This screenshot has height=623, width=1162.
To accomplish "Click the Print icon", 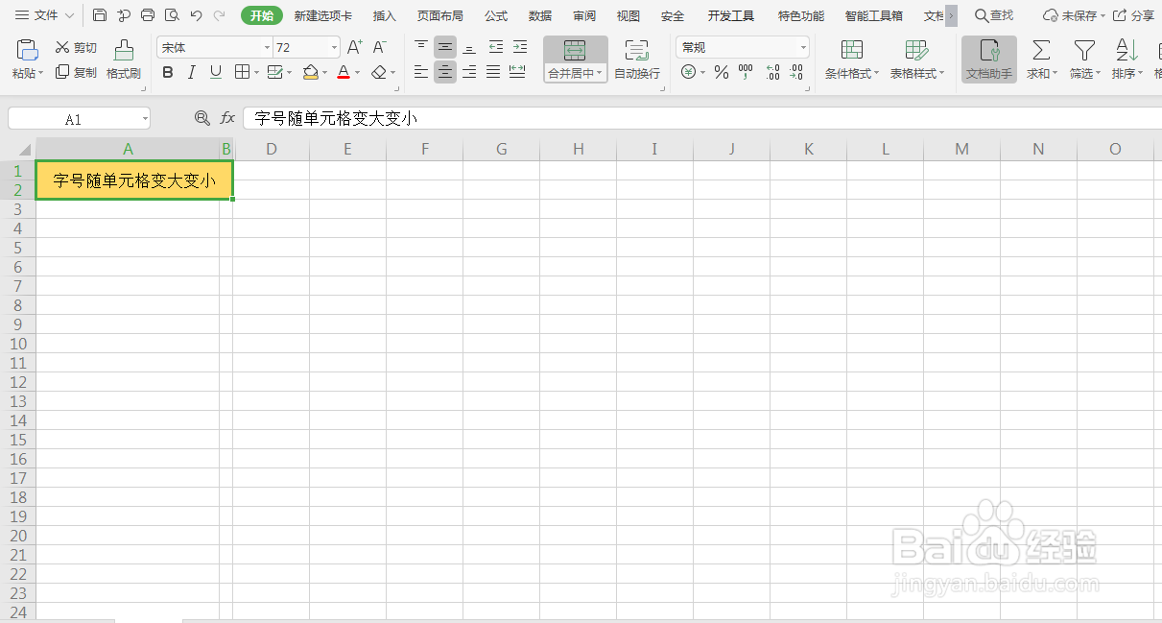I will point(148,15).
